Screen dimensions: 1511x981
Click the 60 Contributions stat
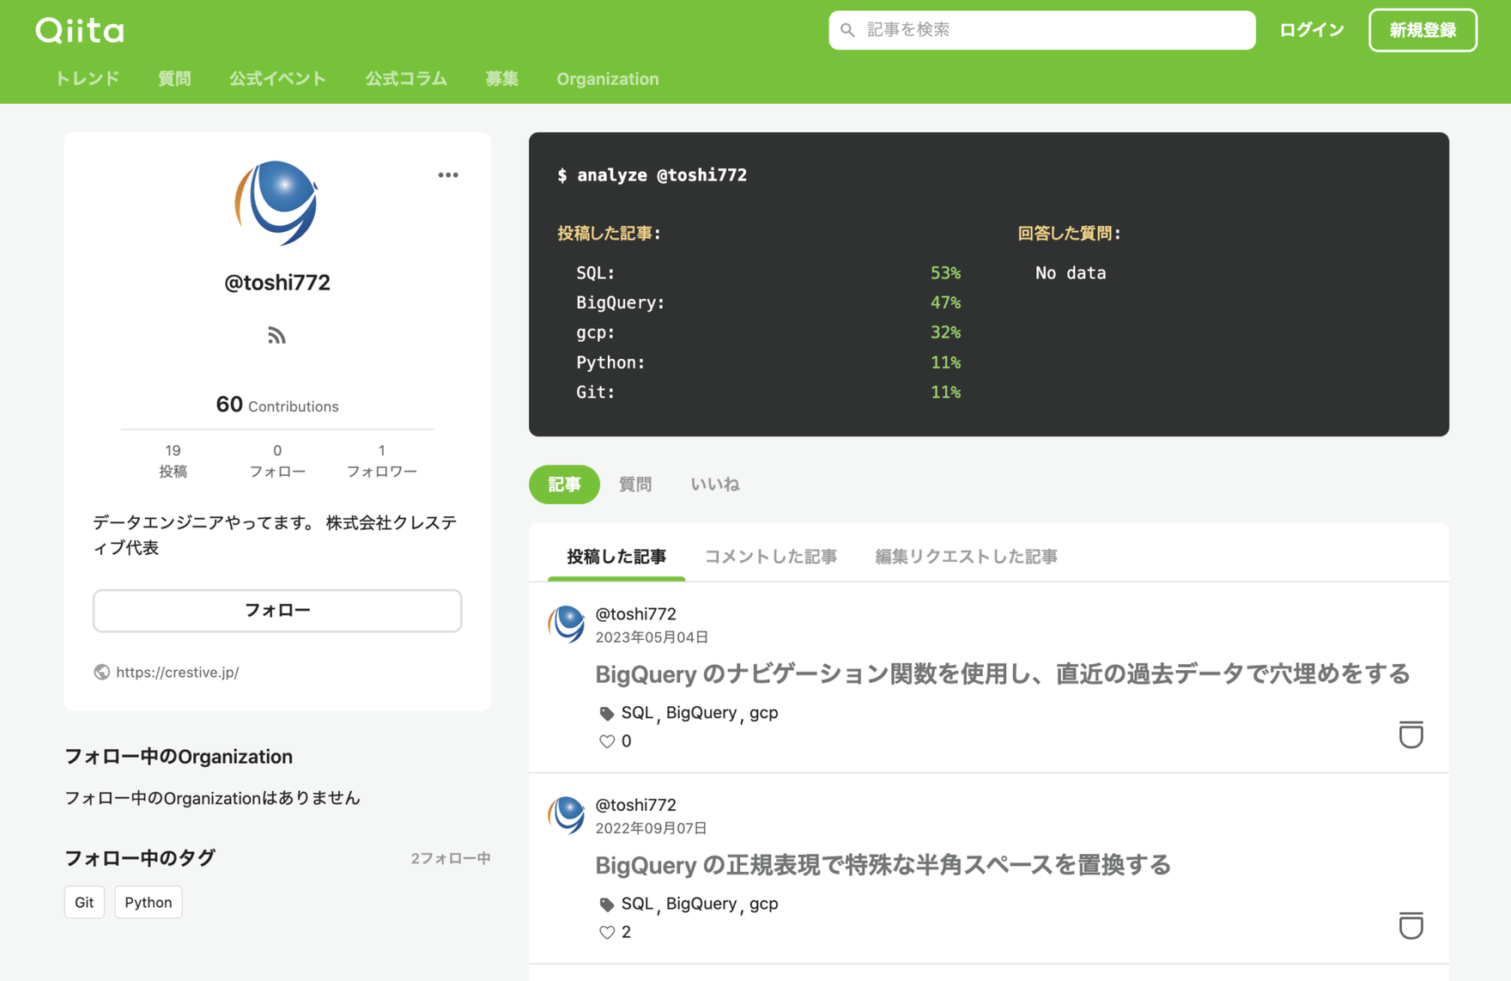pyautogui.click(x=277, y=405)
